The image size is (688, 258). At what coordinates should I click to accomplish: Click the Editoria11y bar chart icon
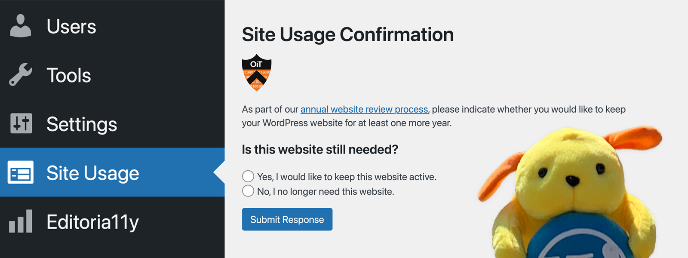point(21,221)
